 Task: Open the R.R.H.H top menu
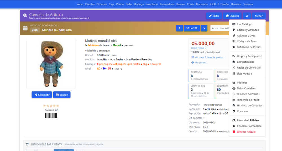click(214, 4)
